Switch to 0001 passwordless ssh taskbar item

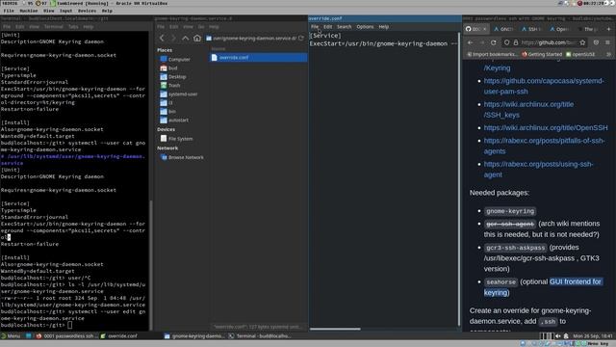[x=65, y=336]
